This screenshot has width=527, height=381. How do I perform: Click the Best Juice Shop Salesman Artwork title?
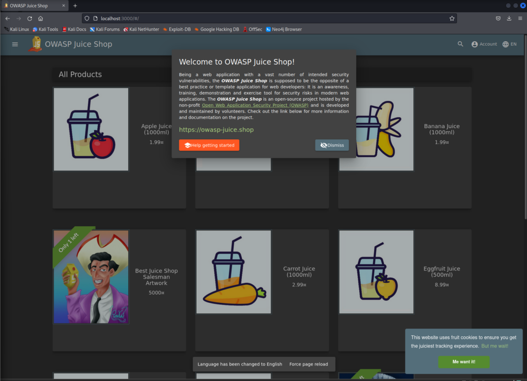(156, 277)
